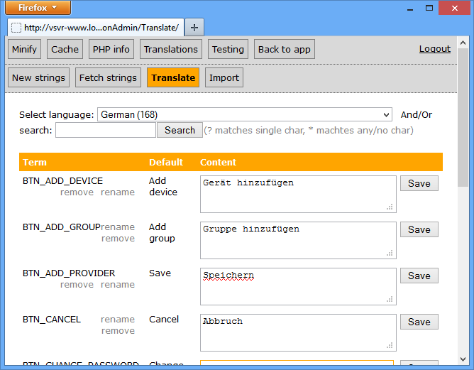Image resolution: width=474 pixels, height=370 pixels.
Task: Click resize grip of Abbruch textarea
Action: (390, 345)
